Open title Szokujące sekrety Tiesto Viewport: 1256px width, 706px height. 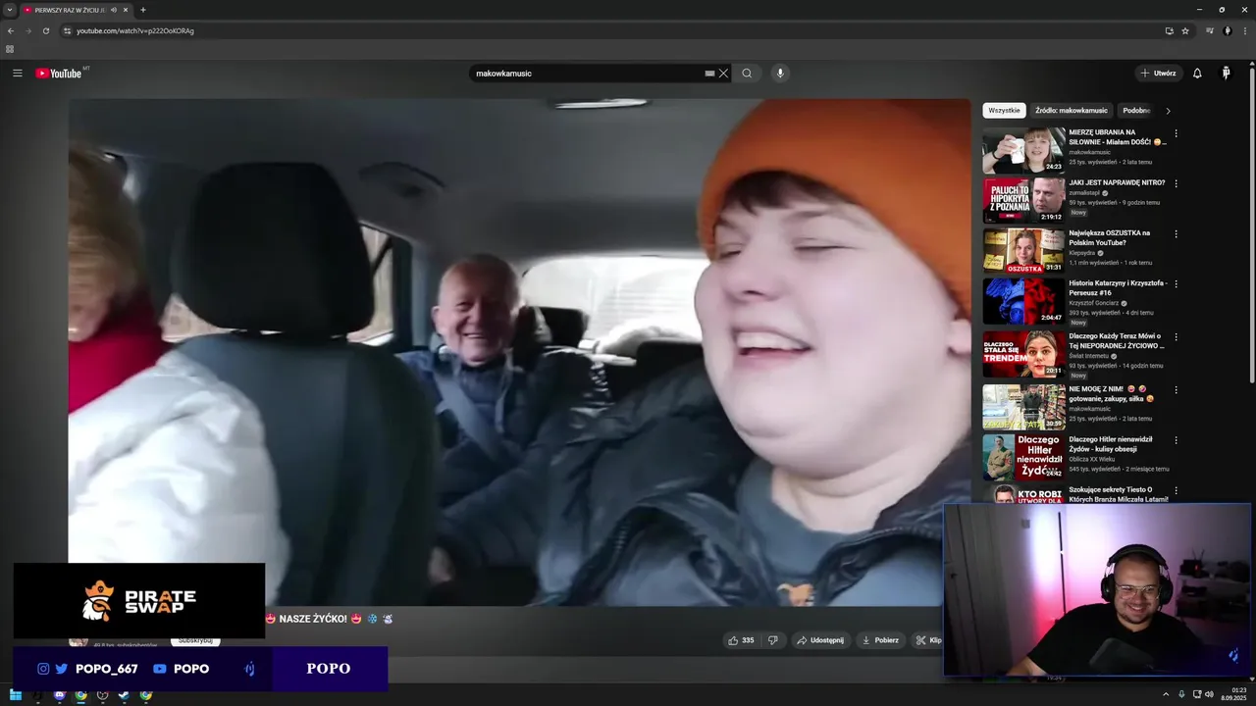point(1119,494)
